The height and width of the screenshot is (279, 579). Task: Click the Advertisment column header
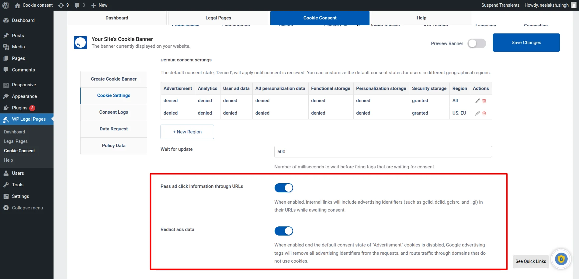(x=178, y=88)
